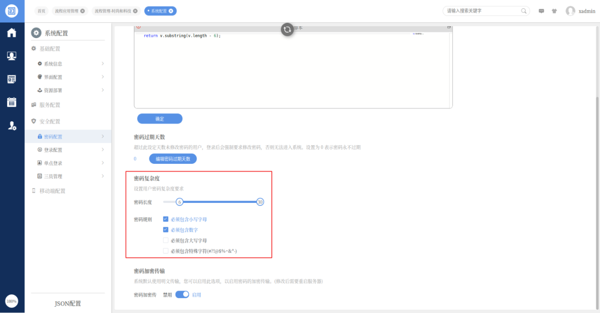Expand the 系统信息 sidebar item arrow
Screen dimensions: 600x313
103,64
